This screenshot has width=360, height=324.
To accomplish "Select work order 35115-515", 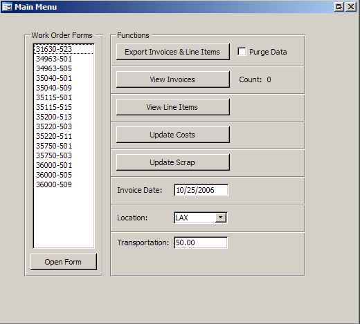I will tap(64, 107).
